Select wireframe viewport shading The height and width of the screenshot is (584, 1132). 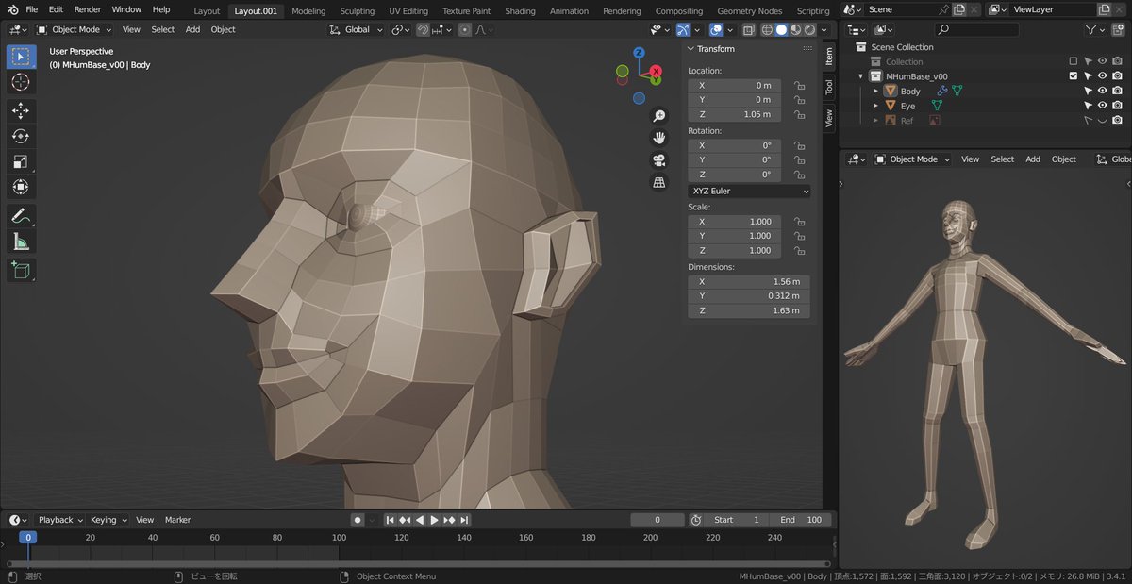click(x=767, y=29)
